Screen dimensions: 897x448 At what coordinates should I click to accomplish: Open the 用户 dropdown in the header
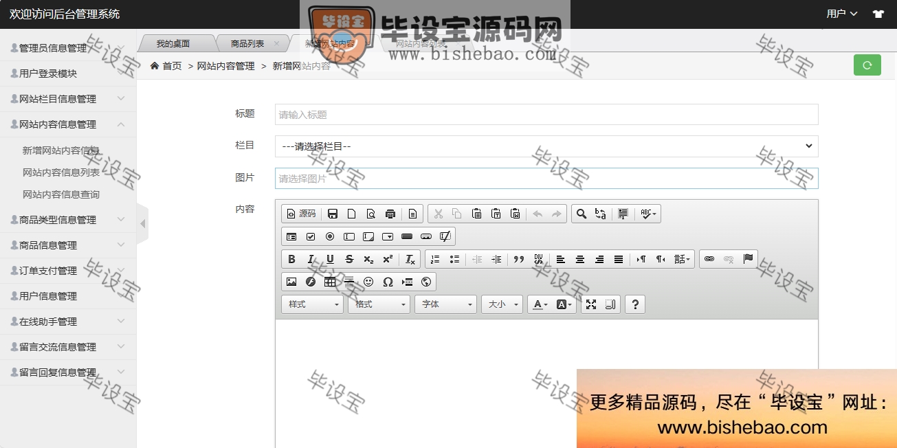842,14
